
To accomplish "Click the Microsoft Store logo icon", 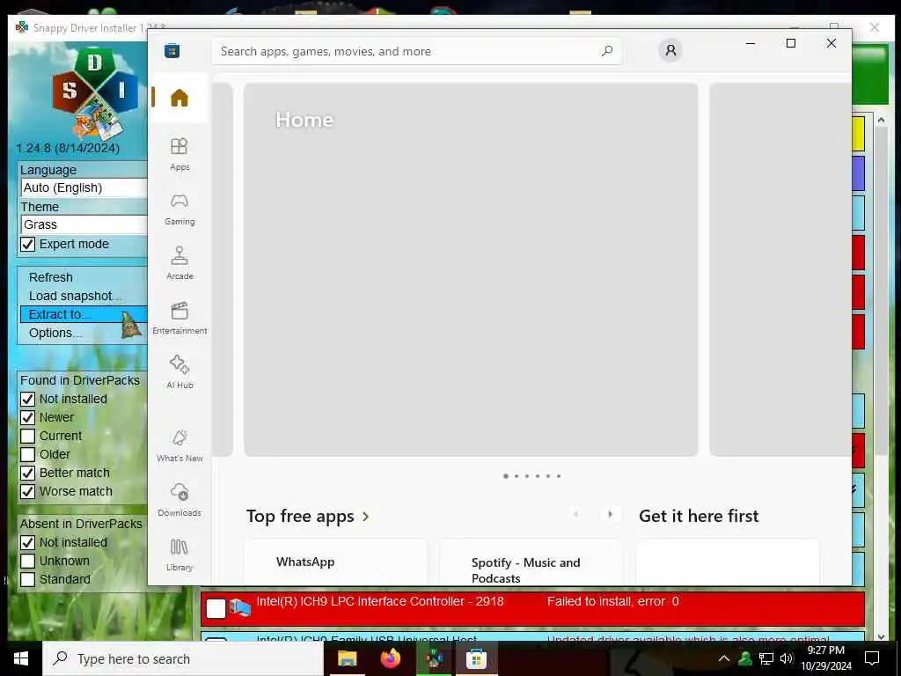I will (172, 50).
